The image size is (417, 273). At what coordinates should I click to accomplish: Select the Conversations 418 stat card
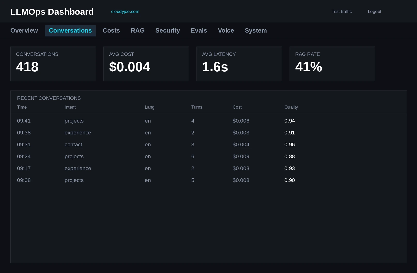53,64
